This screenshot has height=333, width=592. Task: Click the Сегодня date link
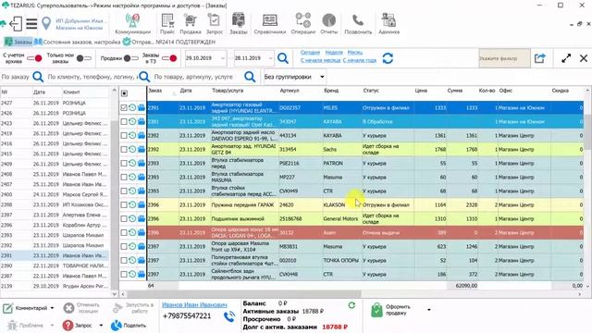pos(310,53)
